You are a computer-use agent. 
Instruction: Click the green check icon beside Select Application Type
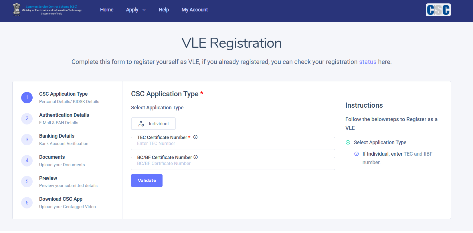(348, 142)
